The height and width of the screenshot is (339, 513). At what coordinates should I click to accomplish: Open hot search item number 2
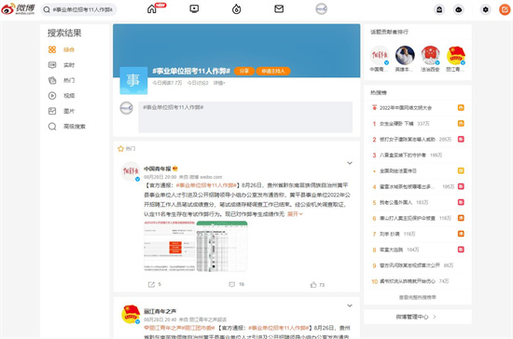pos(408,140)
